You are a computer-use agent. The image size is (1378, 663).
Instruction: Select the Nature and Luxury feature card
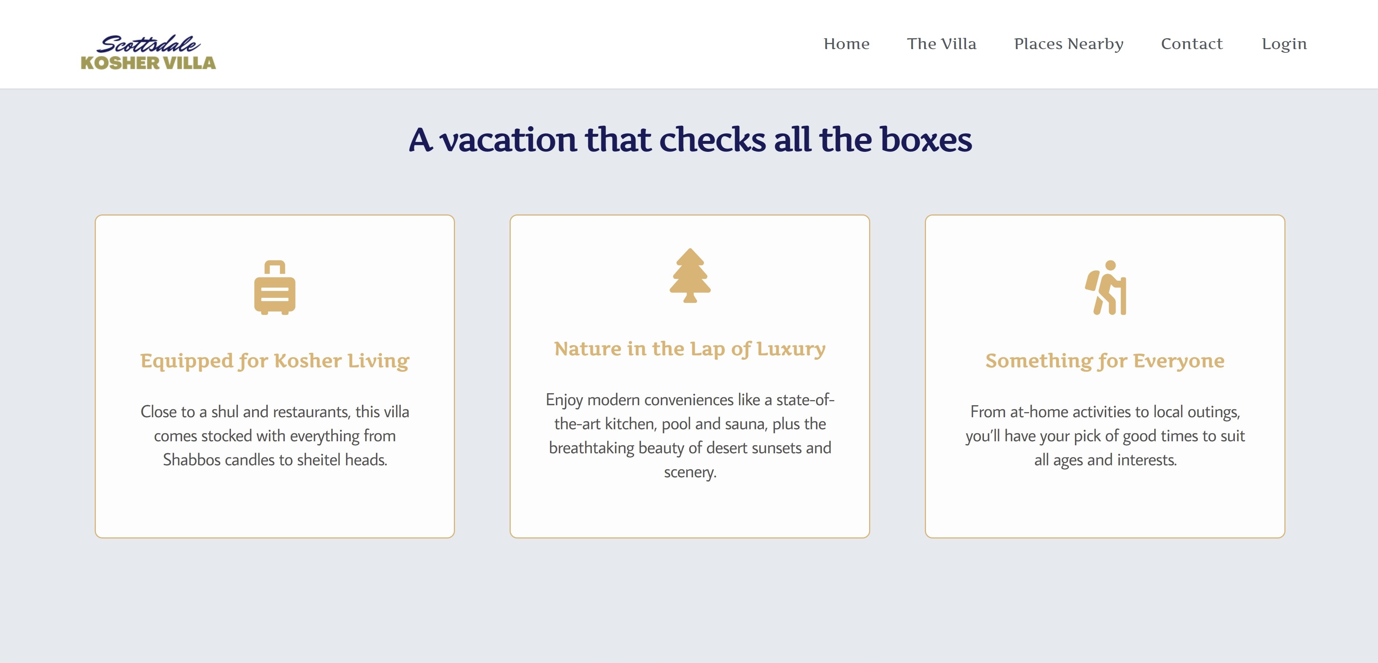(690, 376)
